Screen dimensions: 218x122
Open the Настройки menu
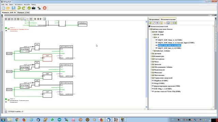[x=27, y=4]
